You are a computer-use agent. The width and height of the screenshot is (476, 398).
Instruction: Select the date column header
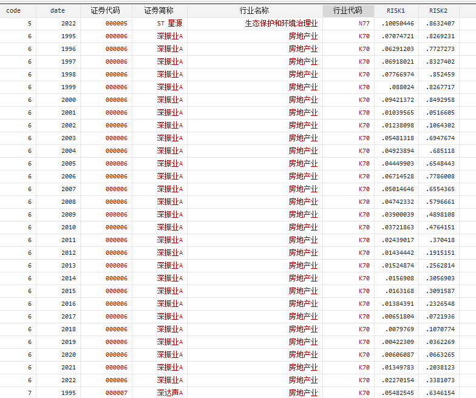58,10
